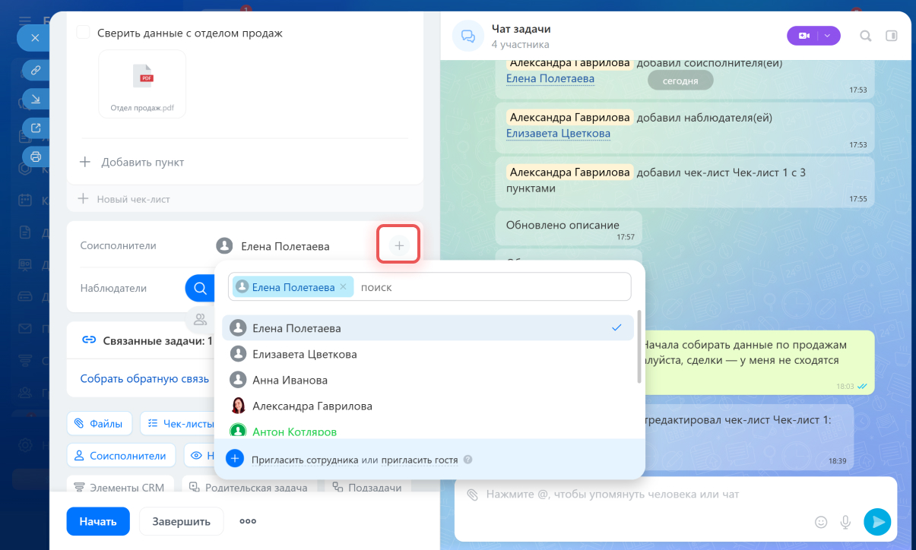Select Александра Гаврилова from the user list
The image size is (916, 550).
(312, 406)
